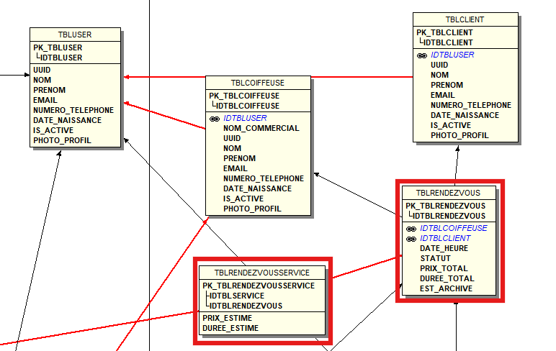Select the DATE_NAISSANCE field in TBLUSER

pos(67,120)
